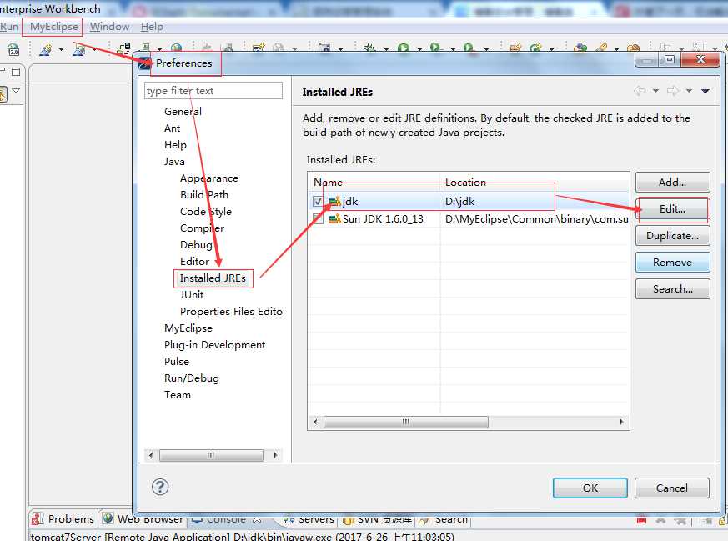Switch to the Web Browser tab

click(x=142, y=518)
